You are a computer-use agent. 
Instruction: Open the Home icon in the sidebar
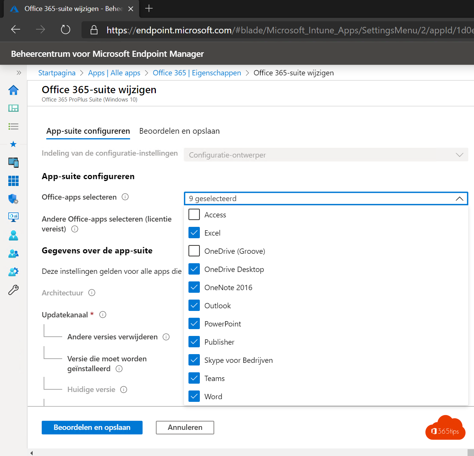pyautogui.click(x=13, y=90)
